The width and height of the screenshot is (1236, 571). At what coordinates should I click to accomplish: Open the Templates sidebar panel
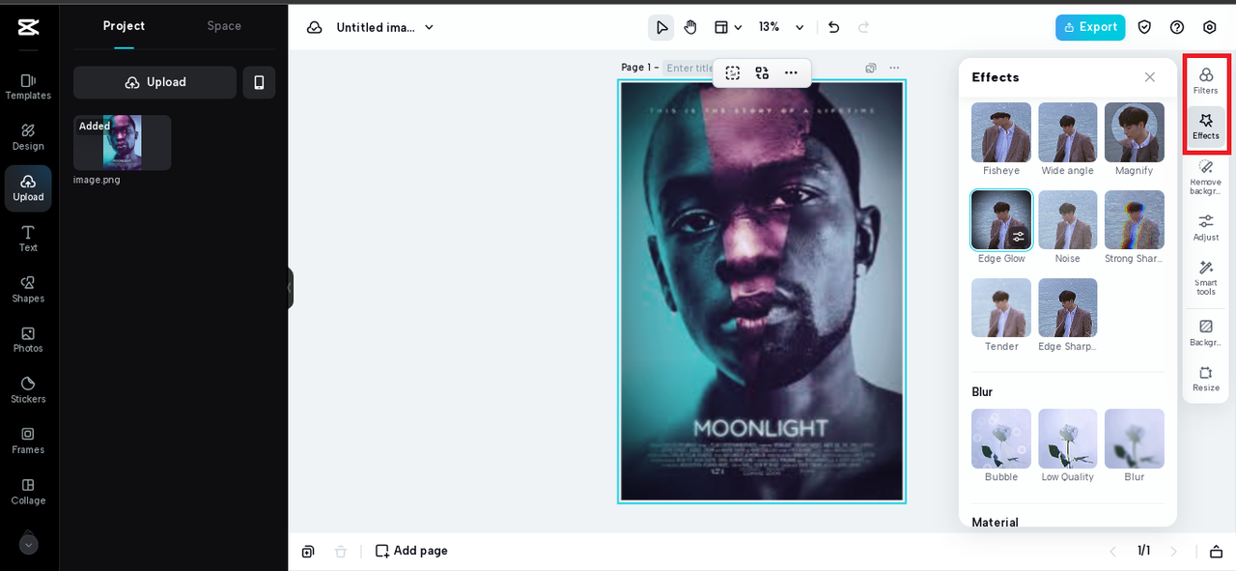pyautogui.click(x=28, y=86)
